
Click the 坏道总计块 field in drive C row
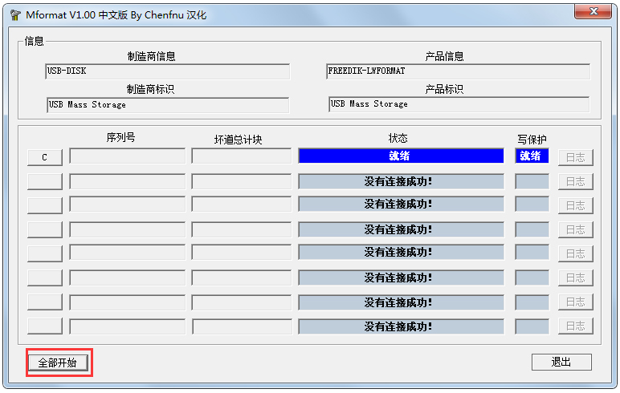(x=241, y=156)
